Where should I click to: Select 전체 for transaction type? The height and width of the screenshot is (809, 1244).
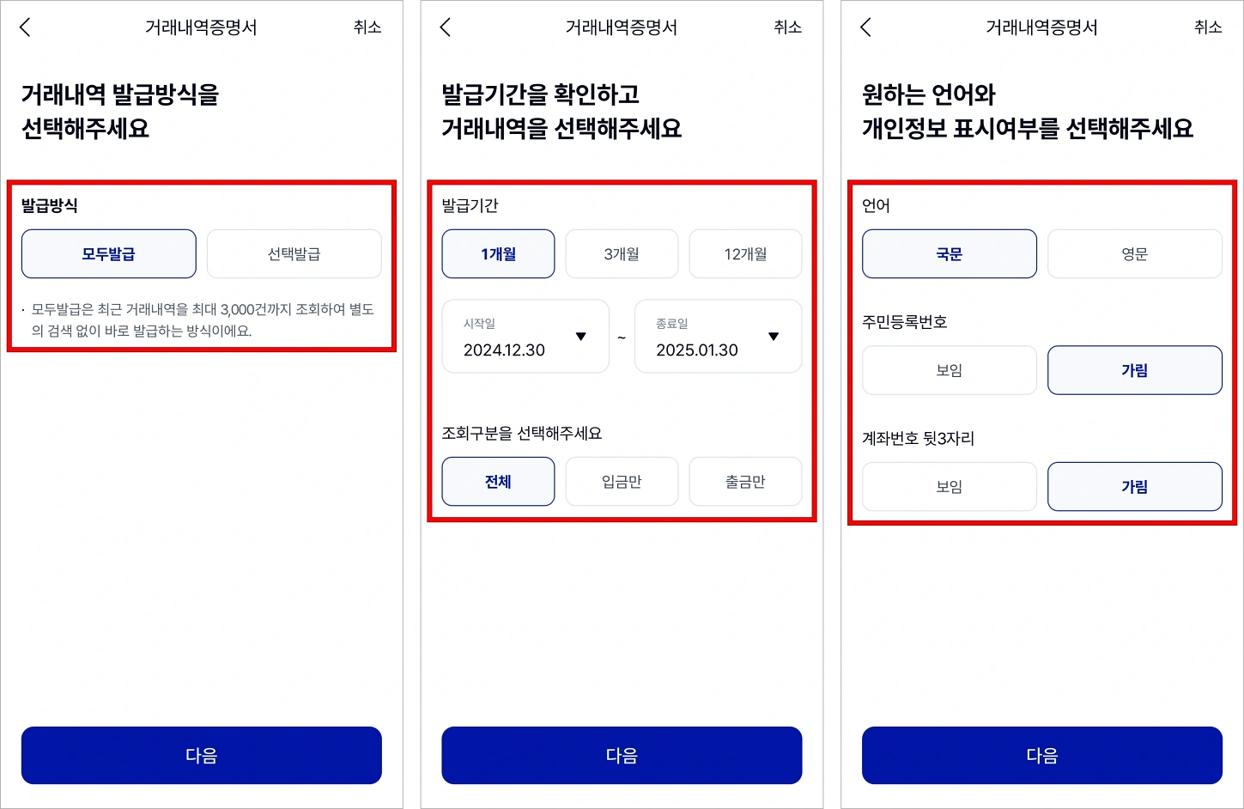click(498, 482)
